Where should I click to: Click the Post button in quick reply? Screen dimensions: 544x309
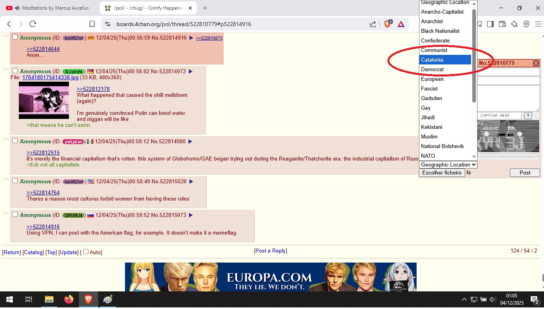525,173
